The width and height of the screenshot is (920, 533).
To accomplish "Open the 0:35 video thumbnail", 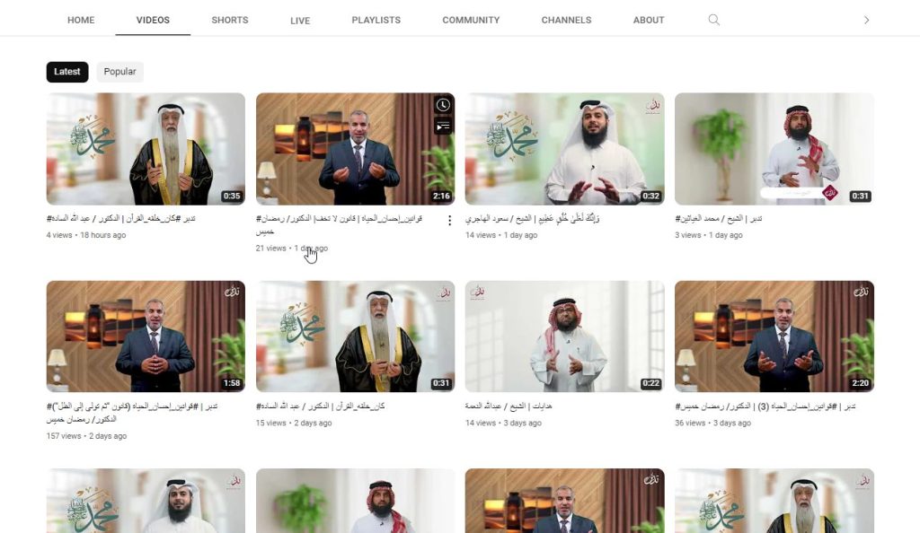I will [146, 149].
